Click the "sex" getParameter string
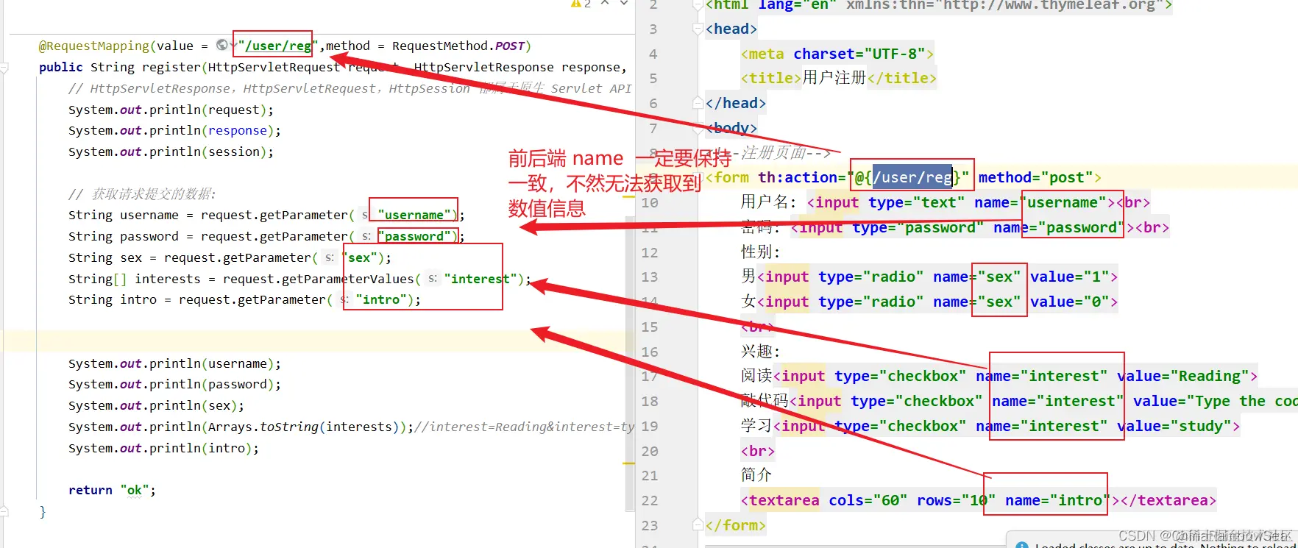Screen dimensions: 1298x548 (x=358, y=257)
